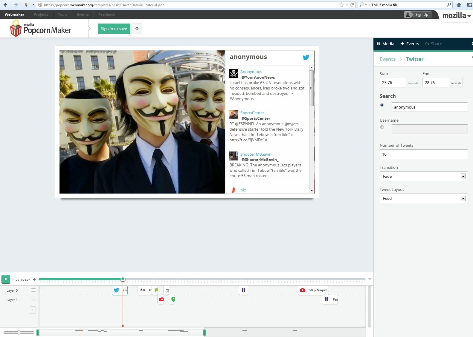Open the @YourAnonNews Anonymous profile link

(251, 72)
